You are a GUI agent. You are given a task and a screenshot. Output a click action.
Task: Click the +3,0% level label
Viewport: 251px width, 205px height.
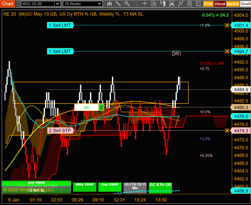[205, 139]
